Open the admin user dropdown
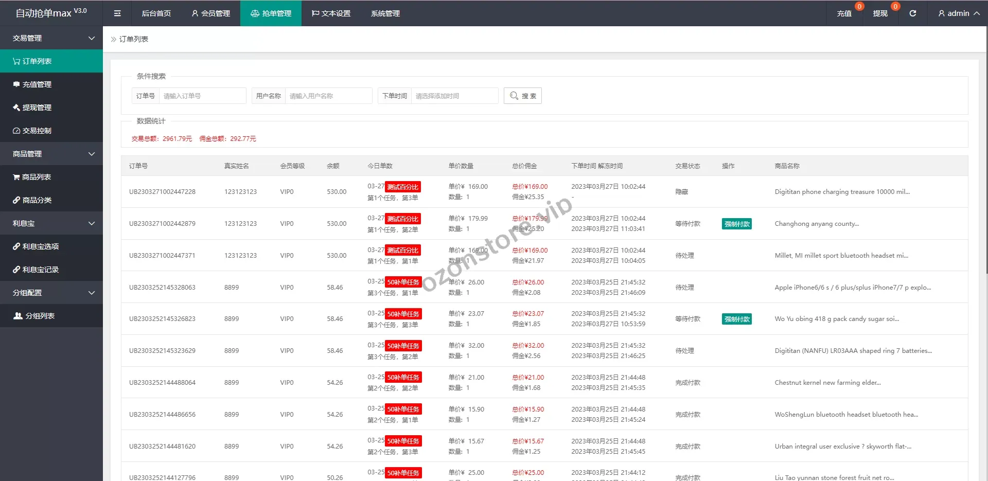988x481 pixels. [958, 13]
